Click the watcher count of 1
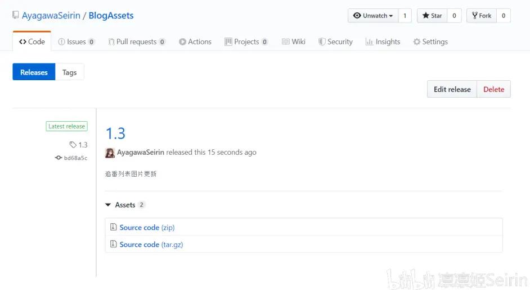The image size is (530, 290). click(x=405, y=16)
